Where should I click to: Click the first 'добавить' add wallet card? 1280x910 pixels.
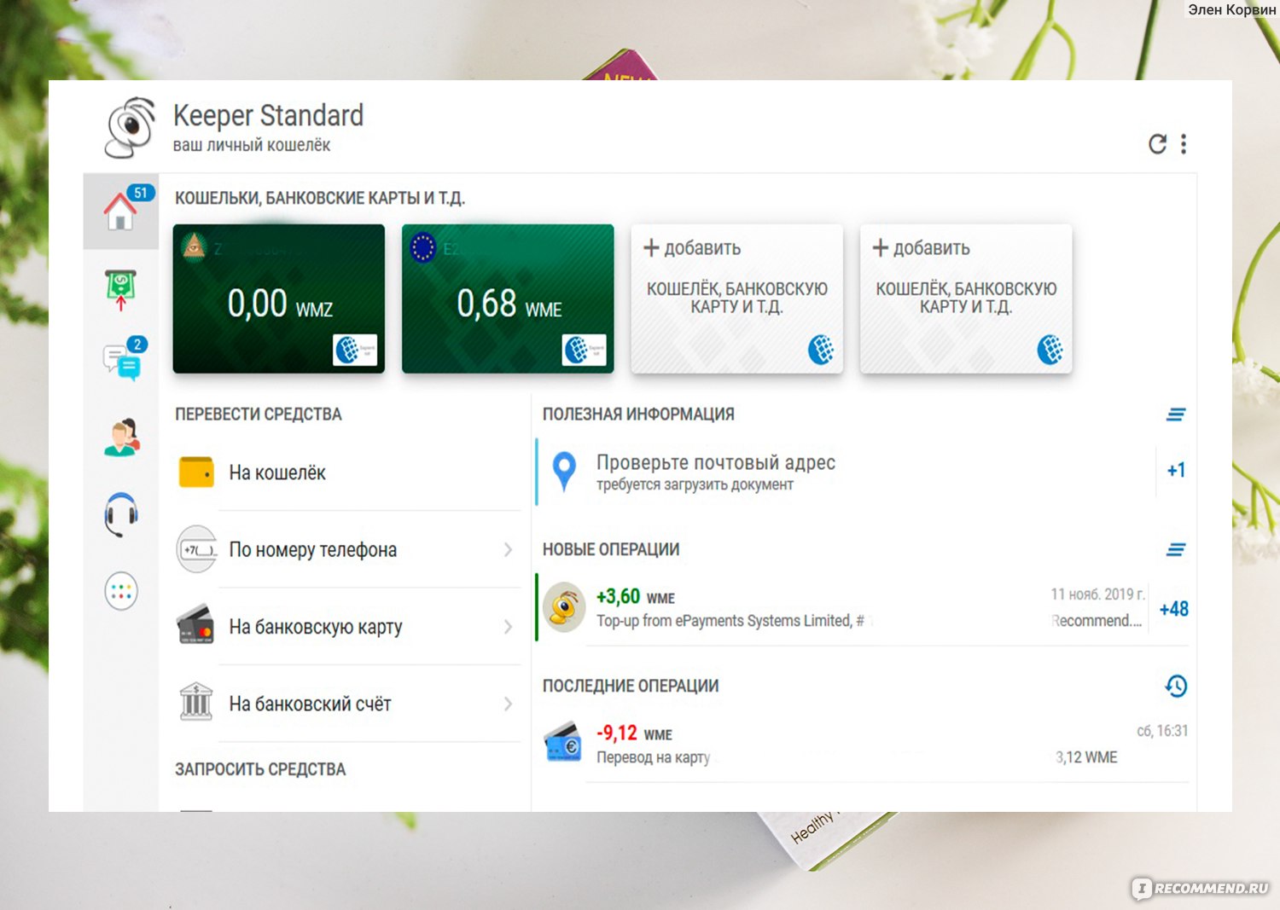coord(736,299)
